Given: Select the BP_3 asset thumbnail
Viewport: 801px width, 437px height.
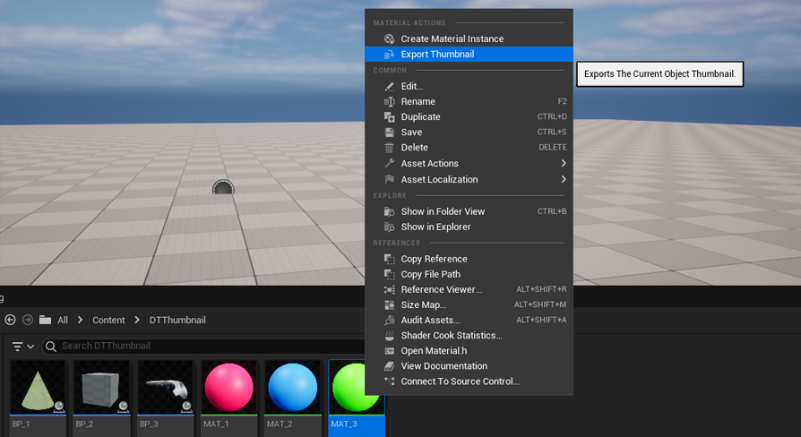Looking at the screenshot, I should 165,388.
